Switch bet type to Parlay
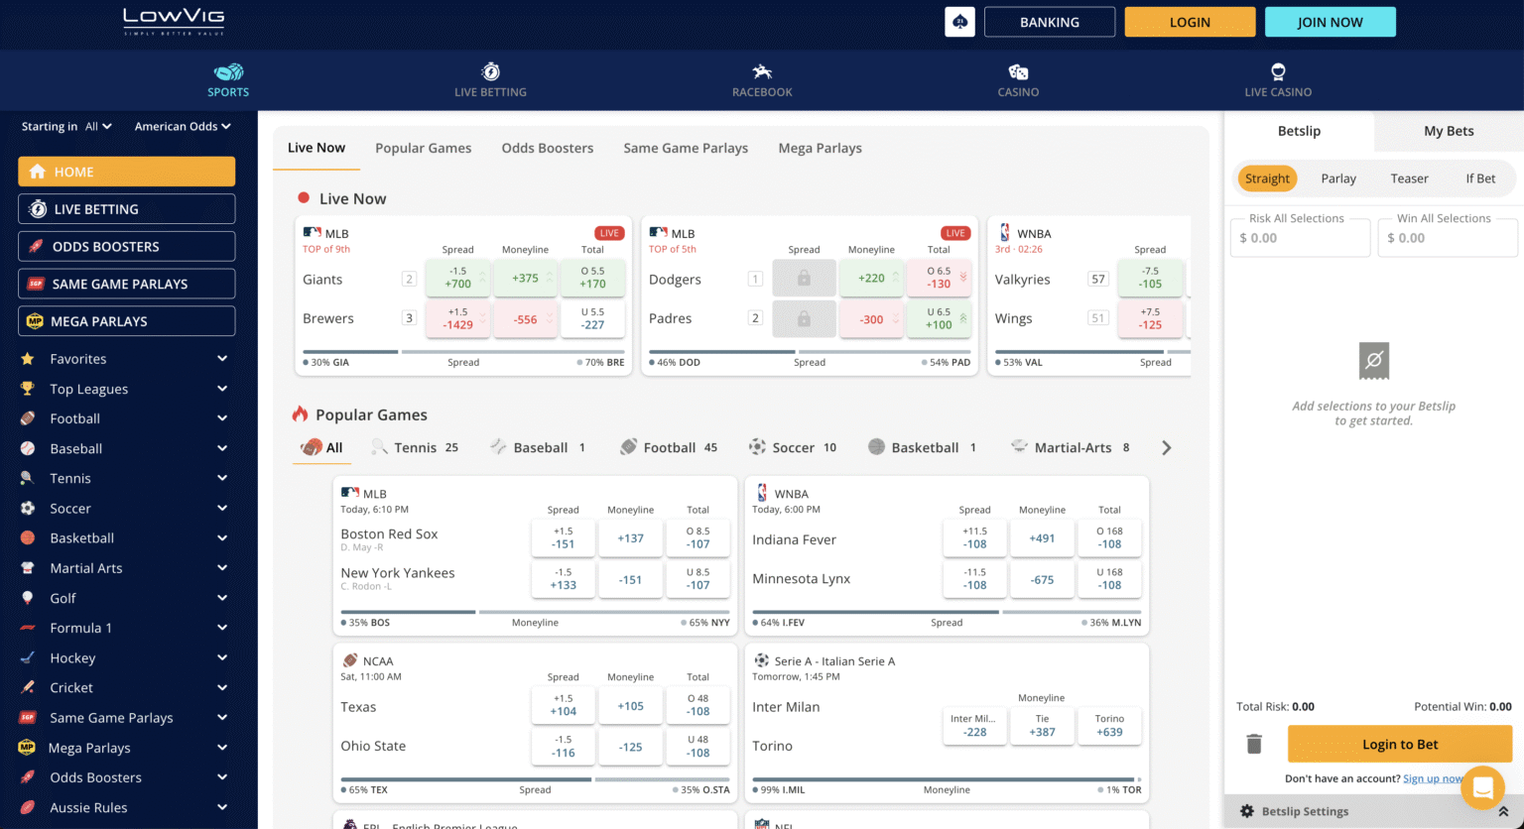The height and width of the screenshot is (829, 1524). point(1337,178)
